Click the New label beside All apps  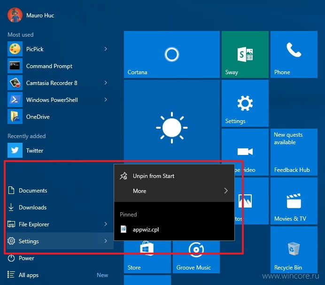pyautogui.click(x=102, y=275)
